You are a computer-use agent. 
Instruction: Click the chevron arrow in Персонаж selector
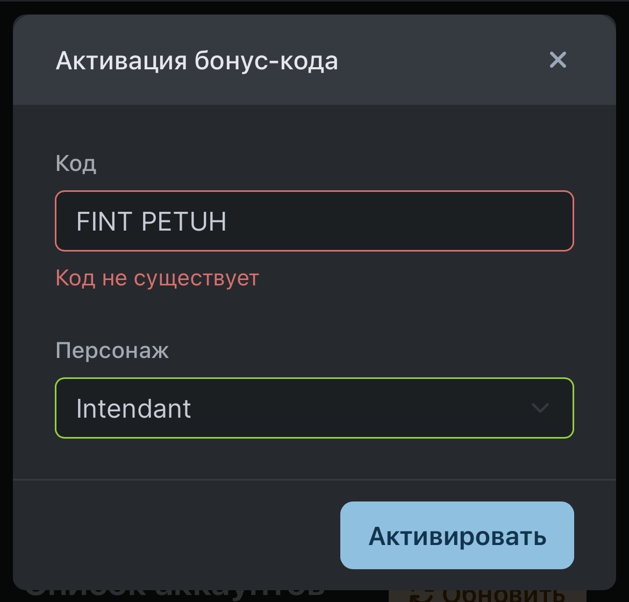click(540, 408)
